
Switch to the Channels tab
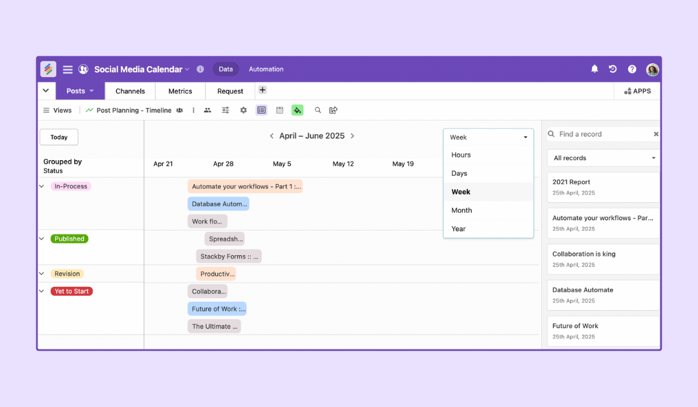(x=130, y=91)
